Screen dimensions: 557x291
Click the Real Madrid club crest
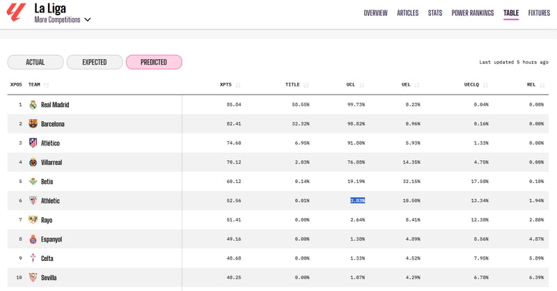tap(33, 104)
